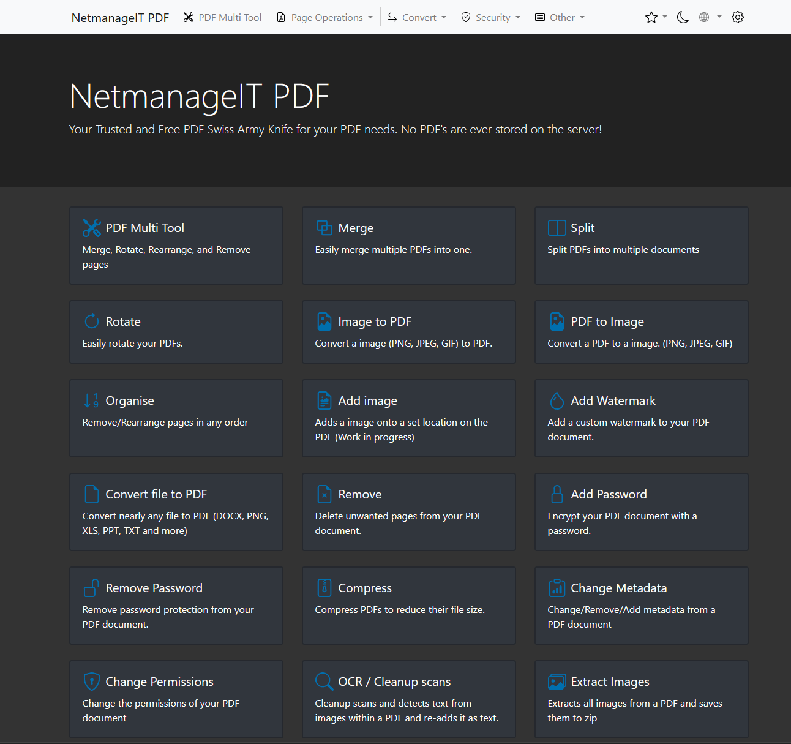Open the Other menu in navbar
Viewport: 791px width, 744px height.
[560, 17]
